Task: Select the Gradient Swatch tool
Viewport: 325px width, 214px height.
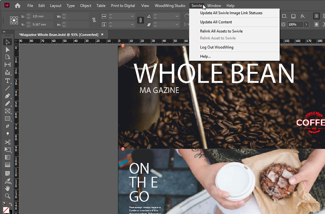Action: 7,157
